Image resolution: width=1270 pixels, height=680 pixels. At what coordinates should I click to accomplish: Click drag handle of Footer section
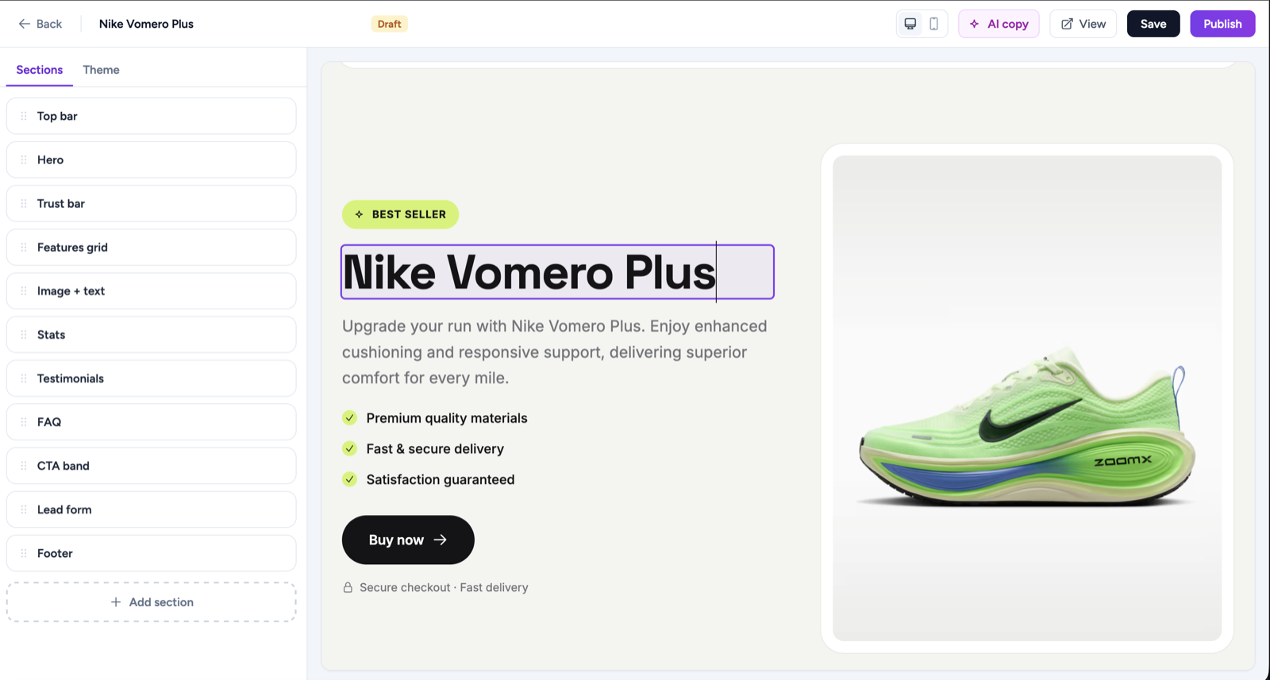[x=24, y=552]
